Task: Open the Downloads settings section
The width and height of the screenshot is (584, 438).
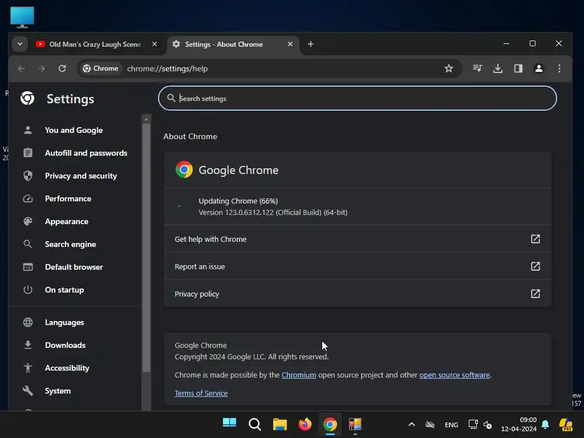Action: tap(65, 345)
